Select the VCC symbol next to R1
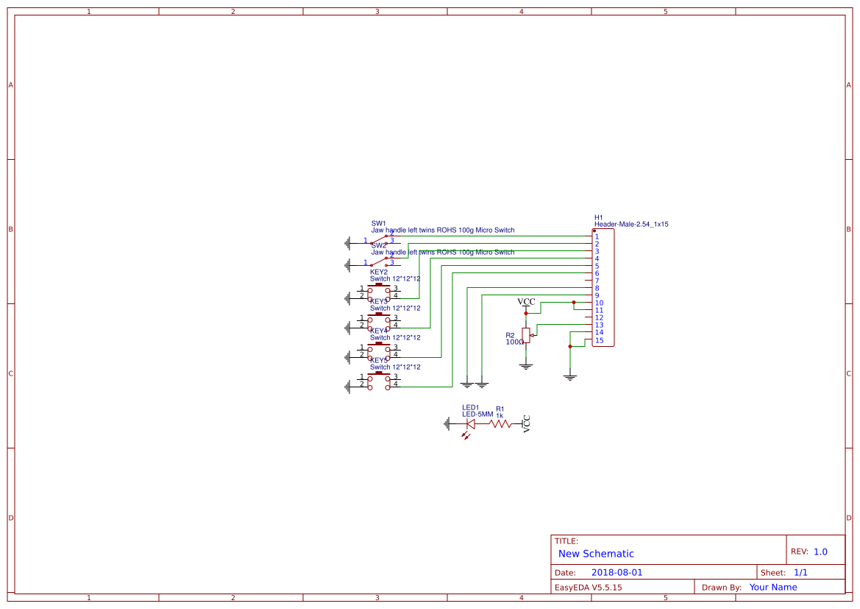Image resolution: width=860 pixels, height=609 pixels. coord(526,425)
